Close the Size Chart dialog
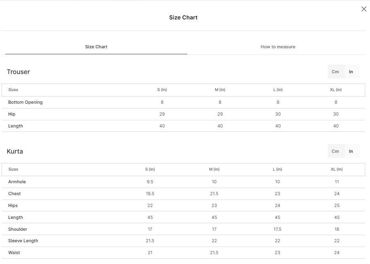Image resolution: width=370 pixels, height=264 pixels. pos(364,9)
